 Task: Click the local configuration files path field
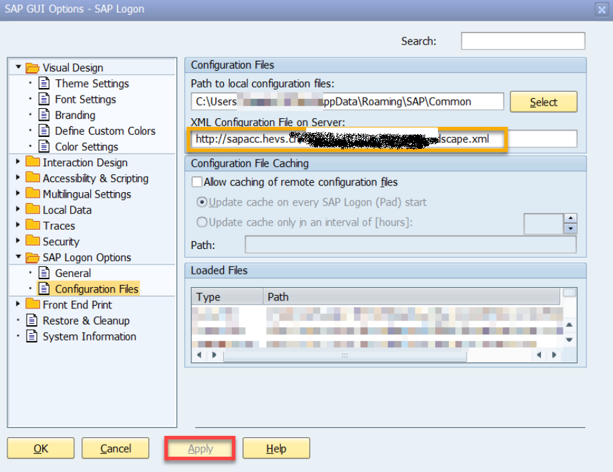point(347,101)
